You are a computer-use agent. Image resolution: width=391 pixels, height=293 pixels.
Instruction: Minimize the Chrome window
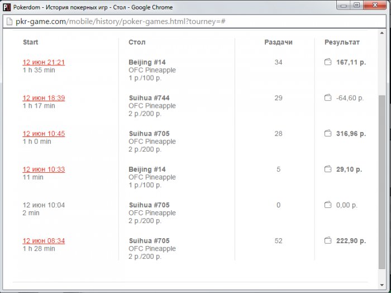pos(344,5)
